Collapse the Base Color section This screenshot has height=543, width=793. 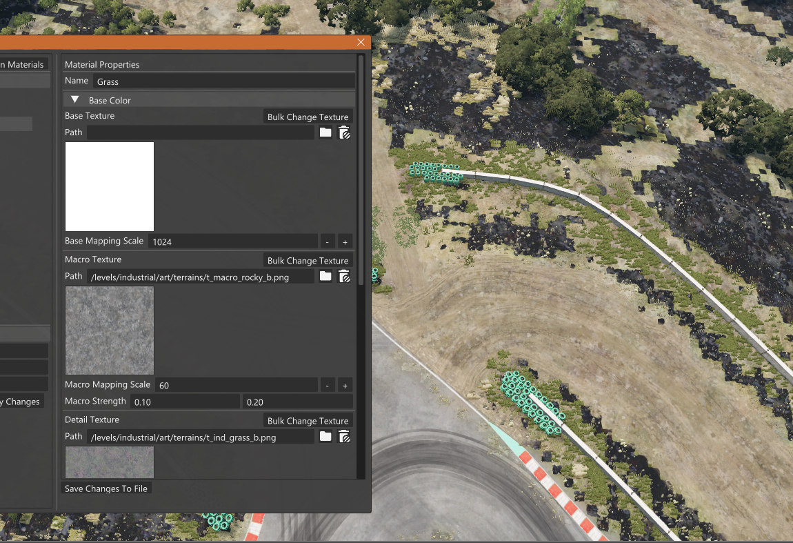[75, 99]
